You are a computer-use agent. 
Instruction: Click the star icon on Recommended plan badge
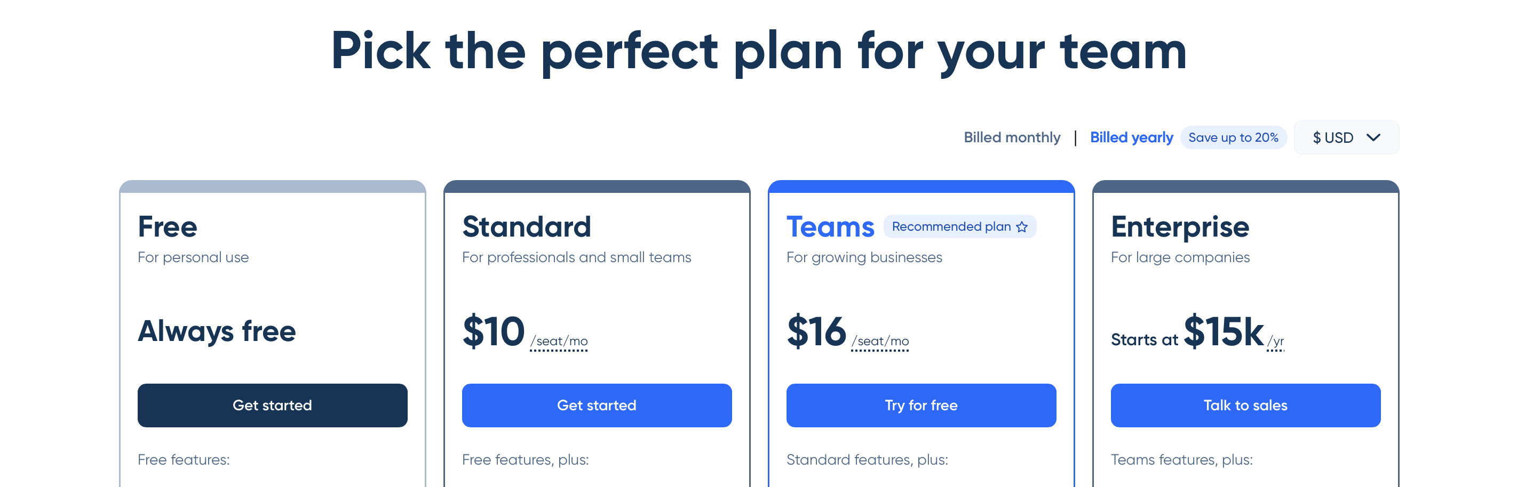1022,226
